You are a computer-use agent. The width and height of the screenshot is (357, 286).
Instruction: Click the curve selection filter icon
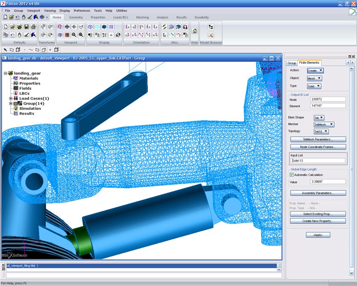31,50
